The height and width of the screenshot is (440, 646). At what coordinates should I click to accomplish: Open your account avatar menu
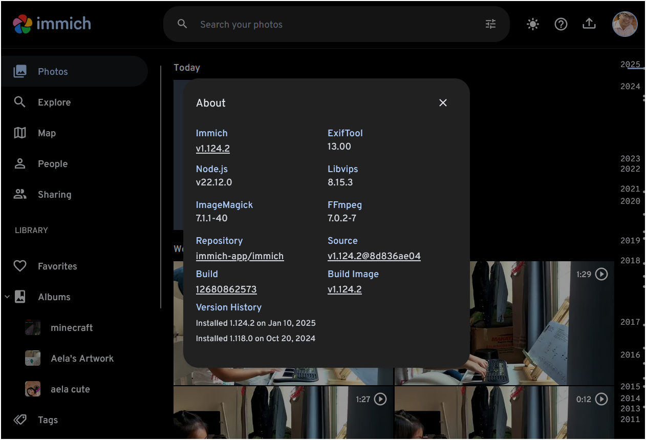pyautogui.click(x=625, y=24)
